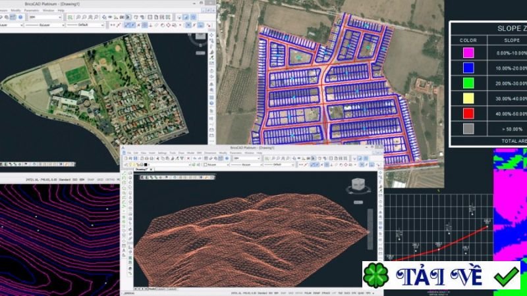This screenshot has width=527, height=296.
Task: Click red swatch in slope legend
Action: (x=468, y=113)
